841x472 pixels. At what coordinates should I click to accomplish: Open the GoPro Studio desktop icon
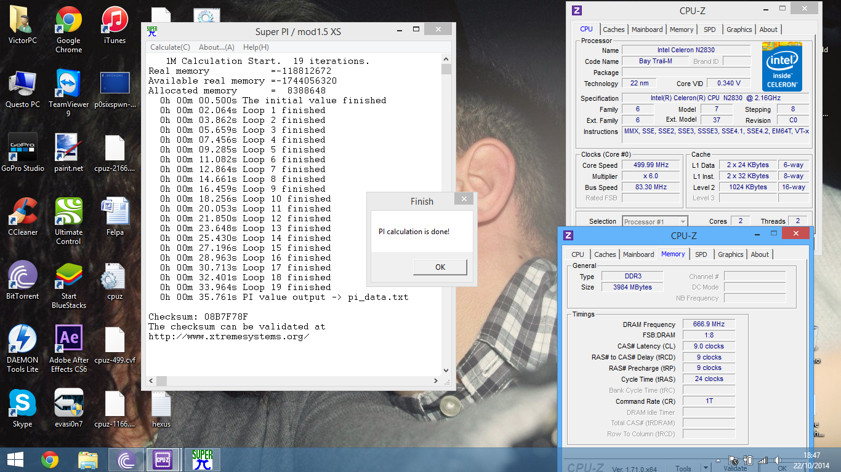point(23,153)
